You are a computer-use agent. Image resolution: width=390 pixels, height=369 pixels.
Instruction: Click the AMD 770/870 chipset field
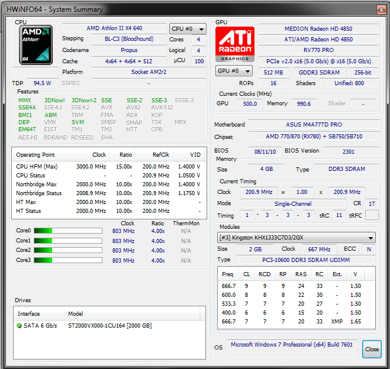[x=314, y=137]
